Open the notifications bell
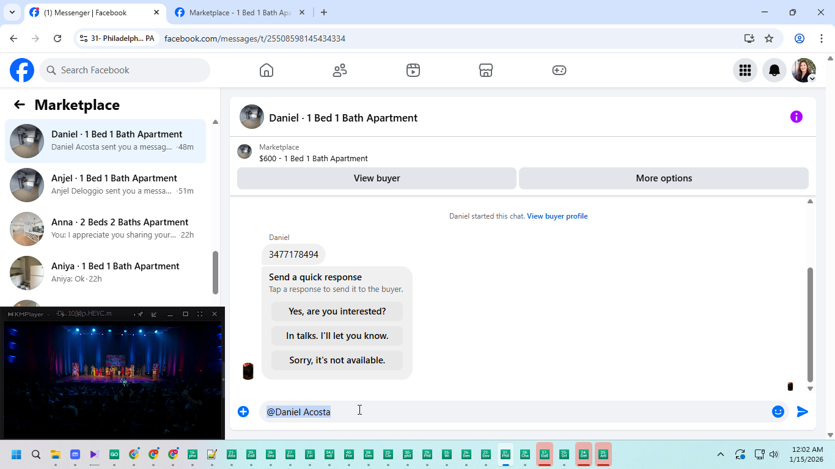 click(x=774, y=70)
